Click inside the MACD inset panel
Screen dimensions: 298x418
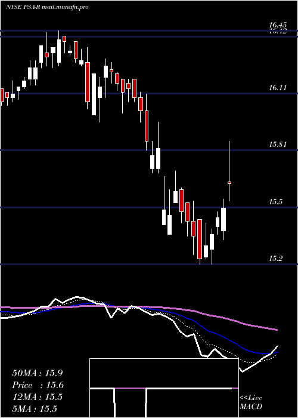[164, 388]
